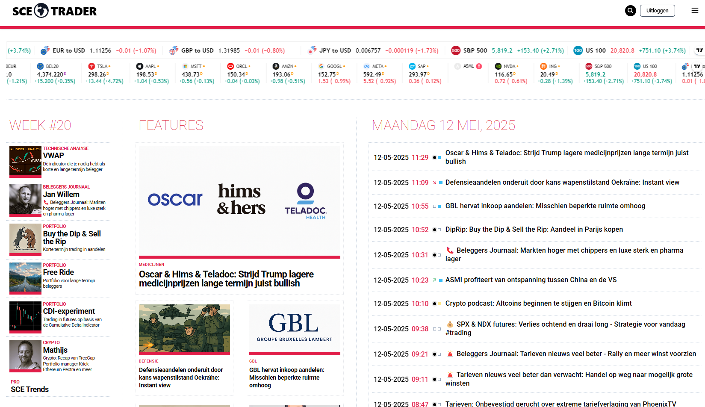Open the AAPL stock ticker
Viewport: 705px width, 407px height.
(x=151, y=73)
